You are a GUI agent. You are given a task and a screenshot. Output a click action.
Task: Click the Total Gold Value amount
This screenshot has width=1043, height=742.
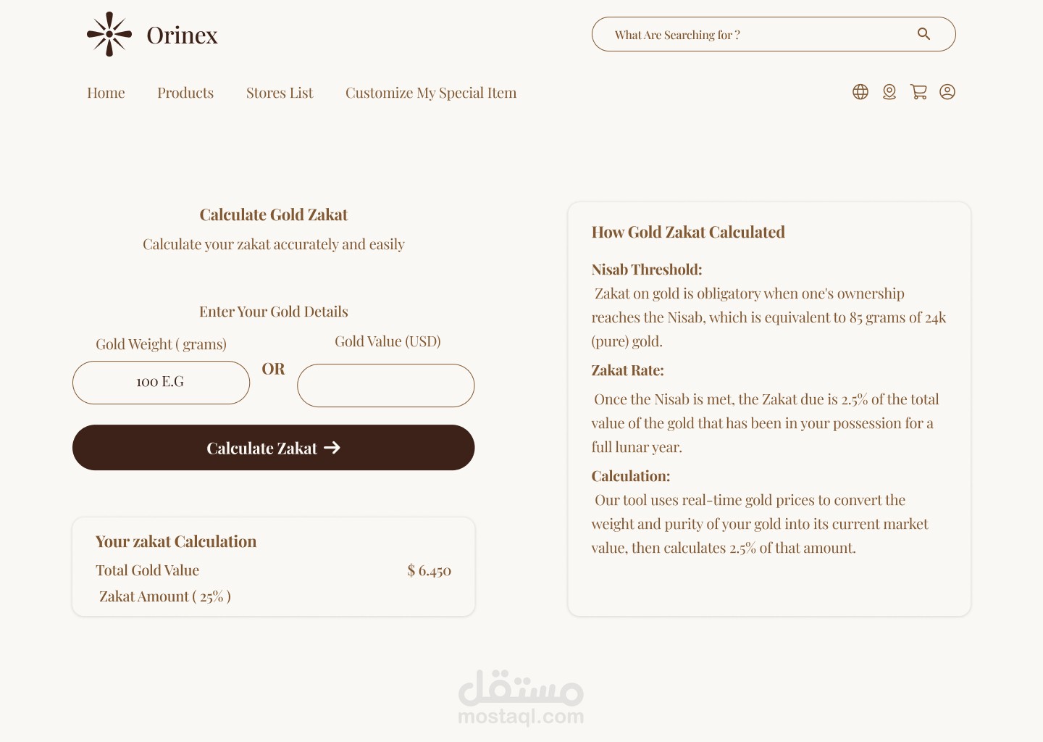(x=430, y=571)
